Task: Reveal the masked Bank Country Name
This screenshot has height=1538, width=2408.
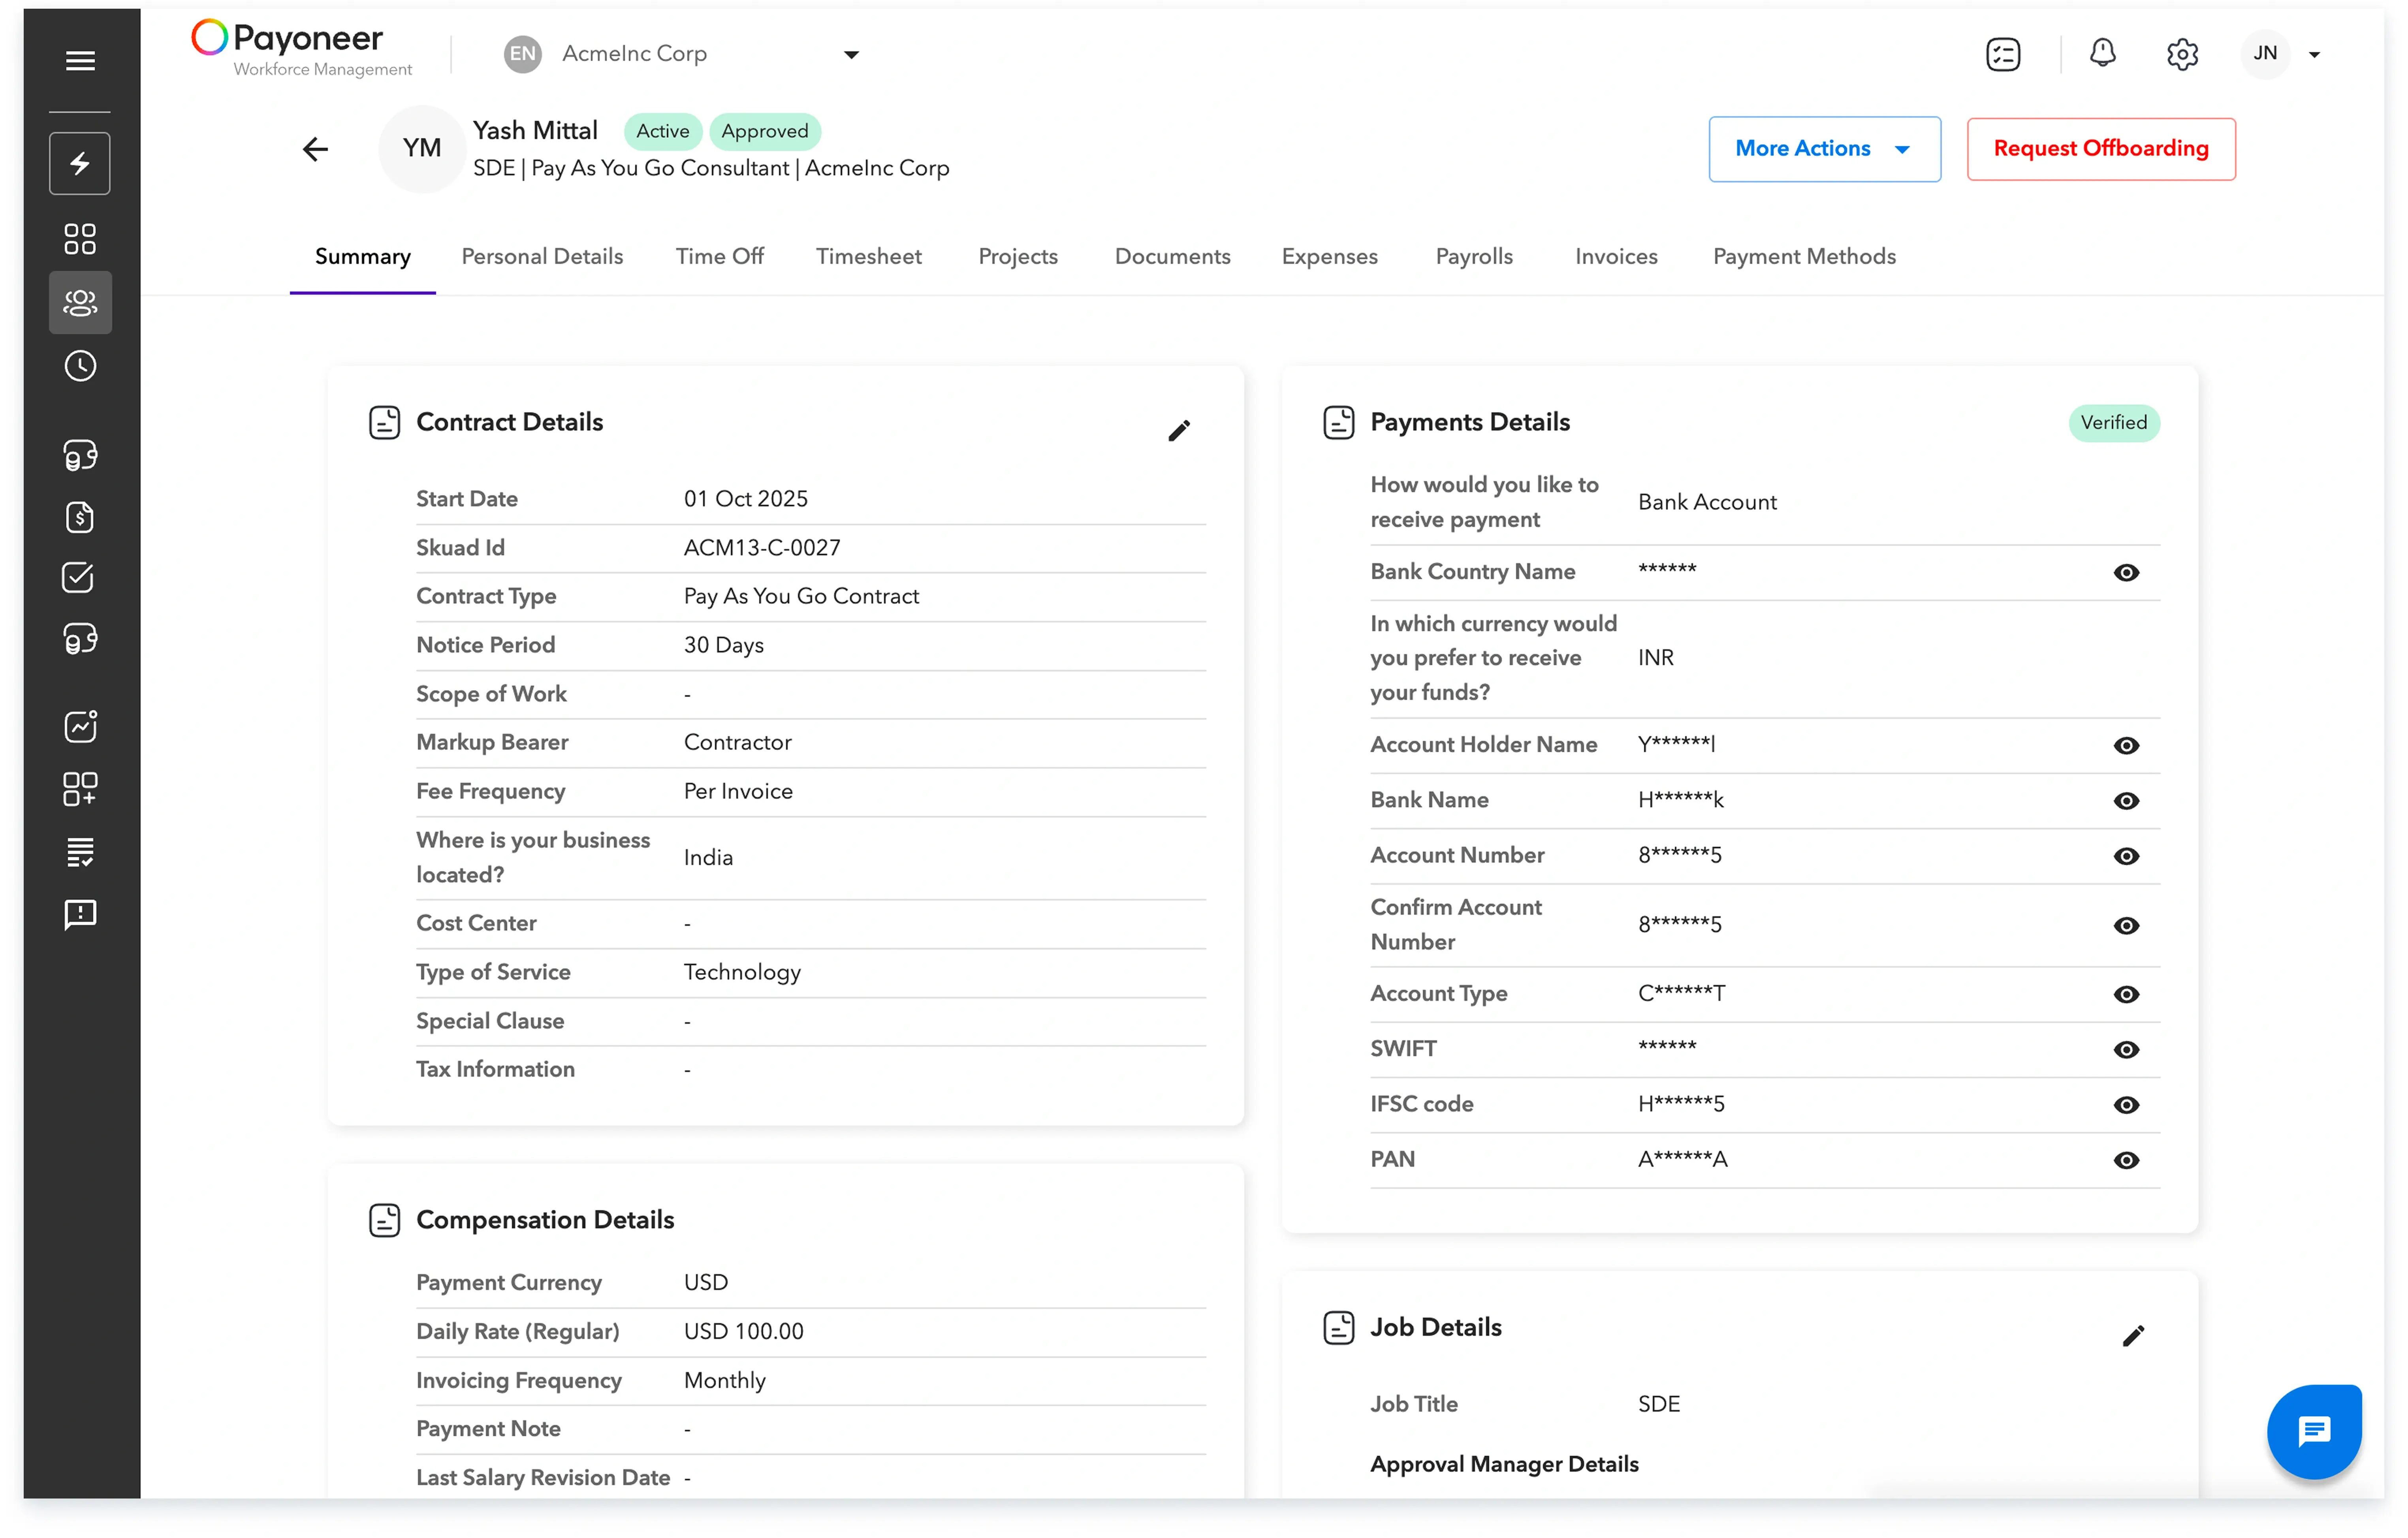Action: point(2127,573)
